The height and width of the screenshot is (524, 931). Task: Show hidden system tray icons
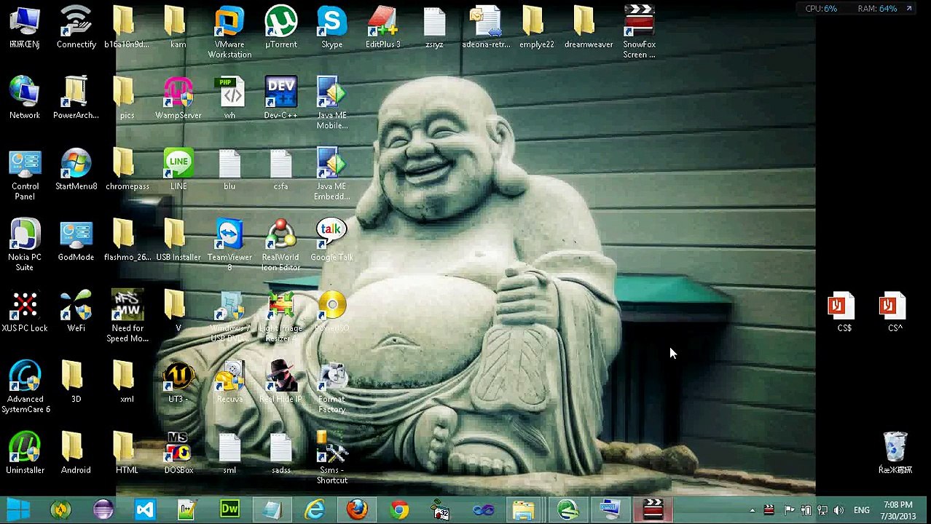(752, 510)
